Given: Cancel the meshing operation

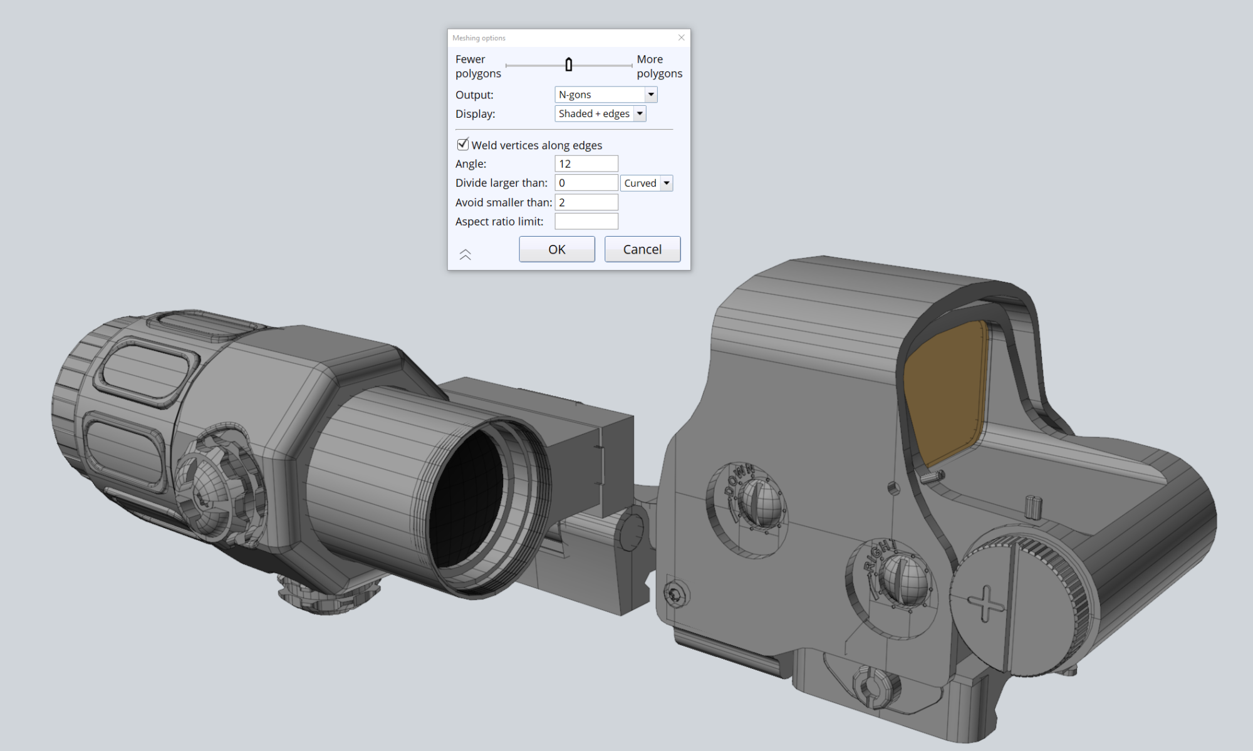Looking at the screenshot, I should pyautogui.click(x=642, y=249).
